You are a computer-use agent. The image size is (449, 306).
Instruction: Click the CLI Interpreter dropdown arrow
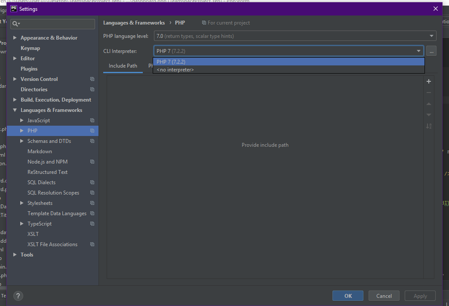pyautogui.click(x=418, y=51)
